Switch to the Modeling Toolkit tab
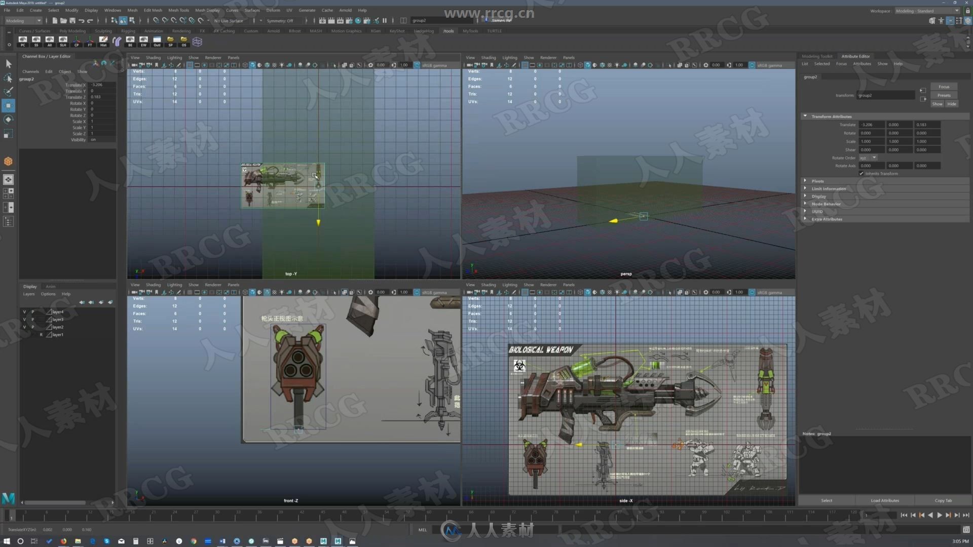Viewport: 973px width, 547px height. (x=817, y=56)
